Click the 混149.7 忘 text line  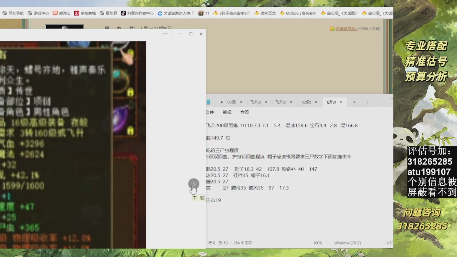pyautogui.click(x=218, y=138)
